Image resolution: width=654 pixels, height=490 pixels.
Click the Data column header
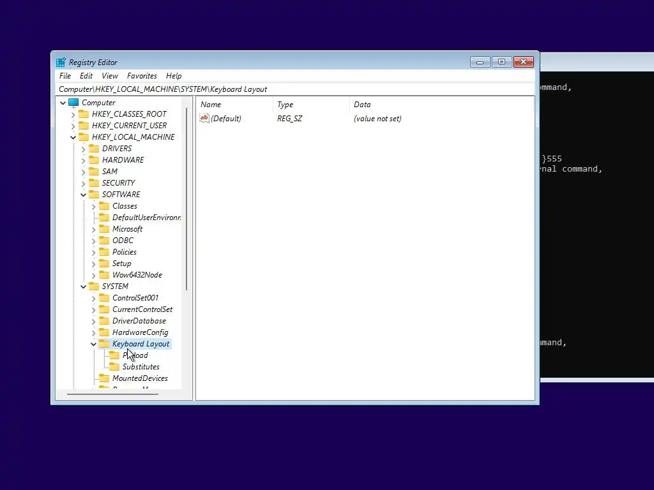tap(441, 105)
